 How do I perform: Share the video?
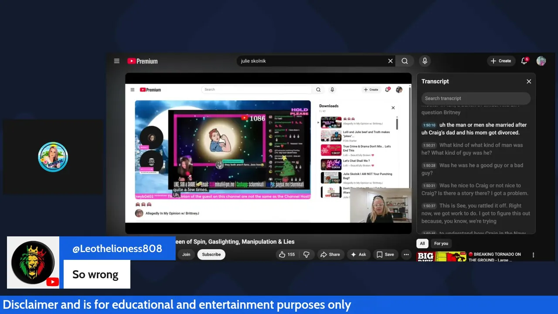(330, 255)
